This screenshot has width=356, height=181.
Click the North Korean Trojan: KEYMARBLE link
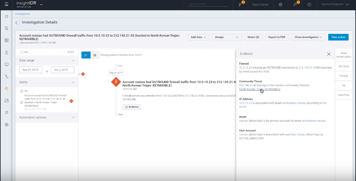[260, 89]
